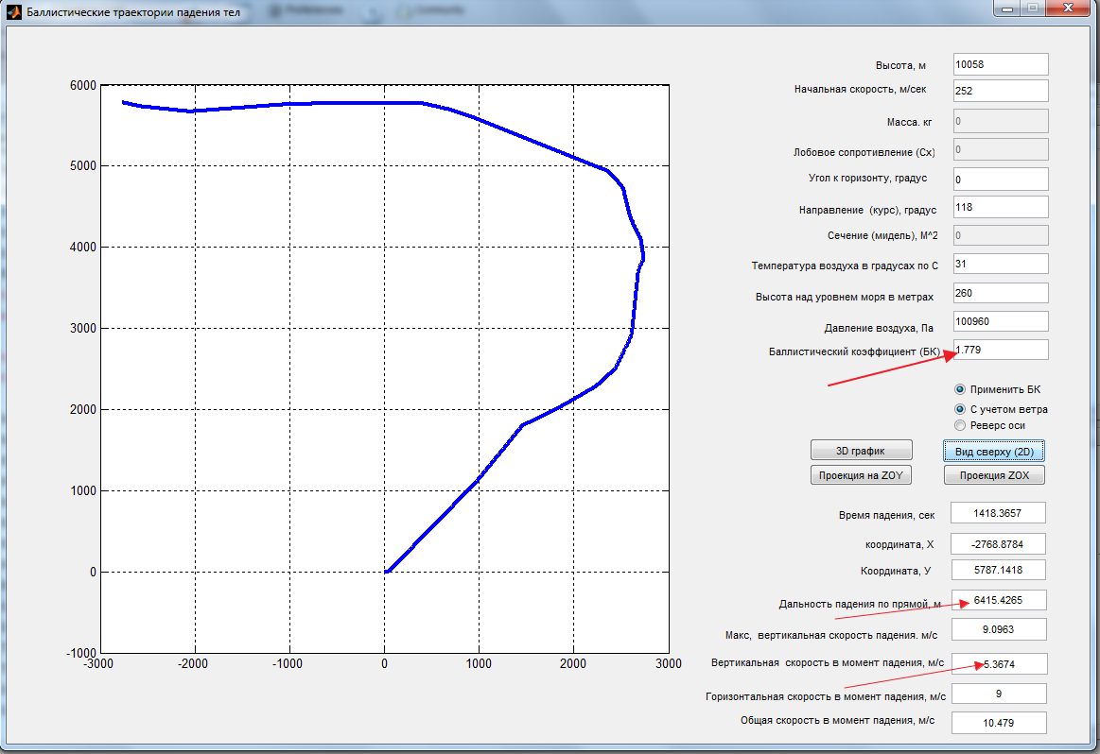Open the '3D график' view
This screenshot has height=754, width=1100.
pos(861,451)
